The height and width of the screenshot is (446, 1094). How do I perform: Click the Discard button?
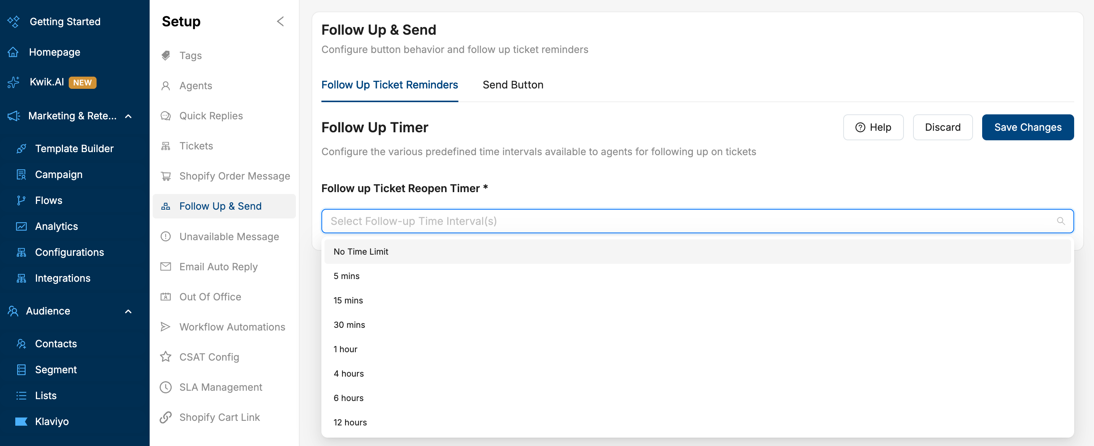click(x=942, y=127)
